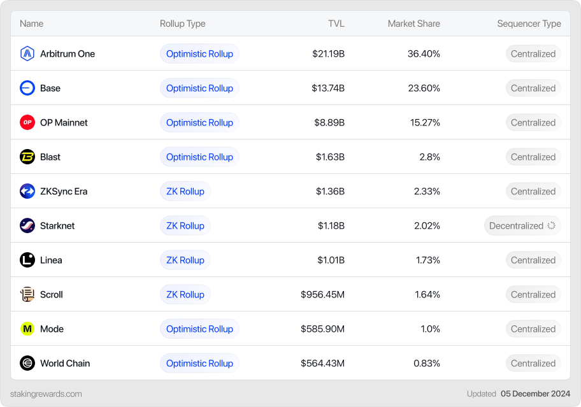This screenshot has height=407, width=581.
Task: Click the $564.43M TVL value
Action: (x=322, y=363)
